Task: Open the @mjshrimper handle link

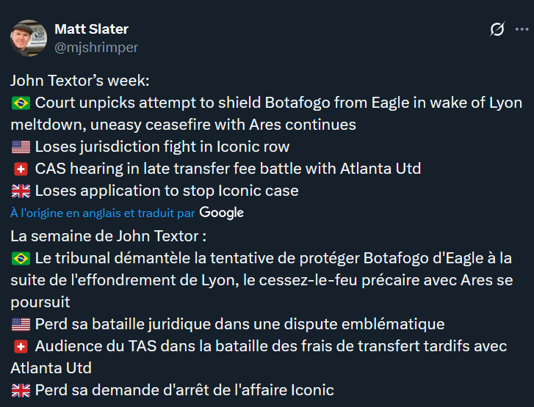Action: pyautogui.click(x=96, y=48)
